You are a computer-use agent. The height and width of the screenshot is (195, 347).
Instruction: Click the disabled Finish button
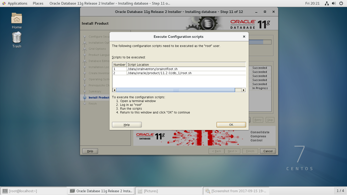point(250,151)
